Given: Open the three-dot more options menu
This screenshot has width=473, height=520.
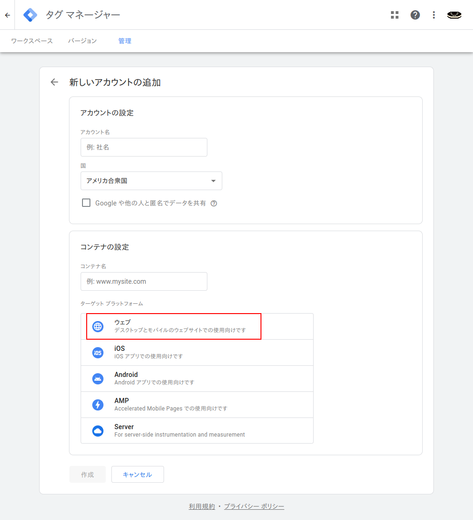Looking at the screenshot, I should click(433, 15).
